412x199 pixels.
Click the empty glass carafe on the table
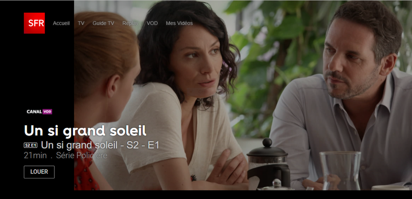click(340, 171)
